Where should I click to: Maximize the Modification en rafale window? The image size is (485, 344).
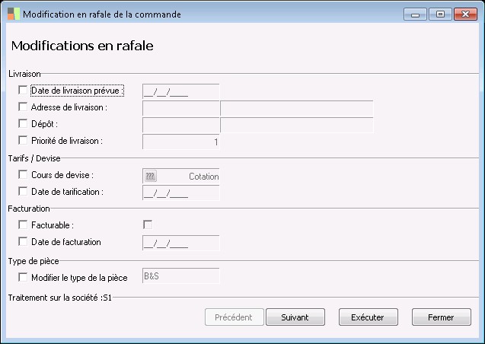click(x=440, y=14)
